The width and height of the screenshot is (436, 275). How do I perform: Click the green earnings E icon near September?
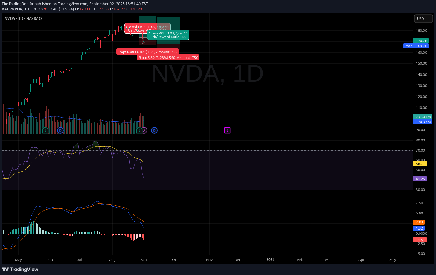[x=139, y=130]
